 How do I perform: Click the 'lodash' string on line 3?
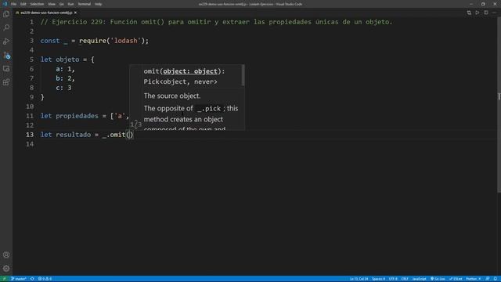125,41
